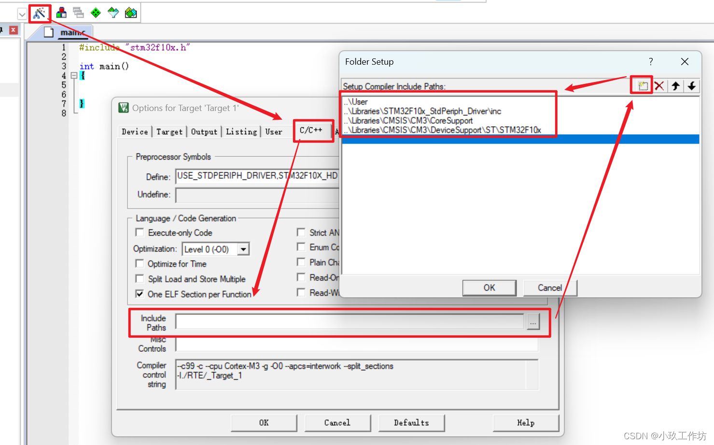Click the int main() line in editor
The image size is (714, 445).
(x=104, y=66)
